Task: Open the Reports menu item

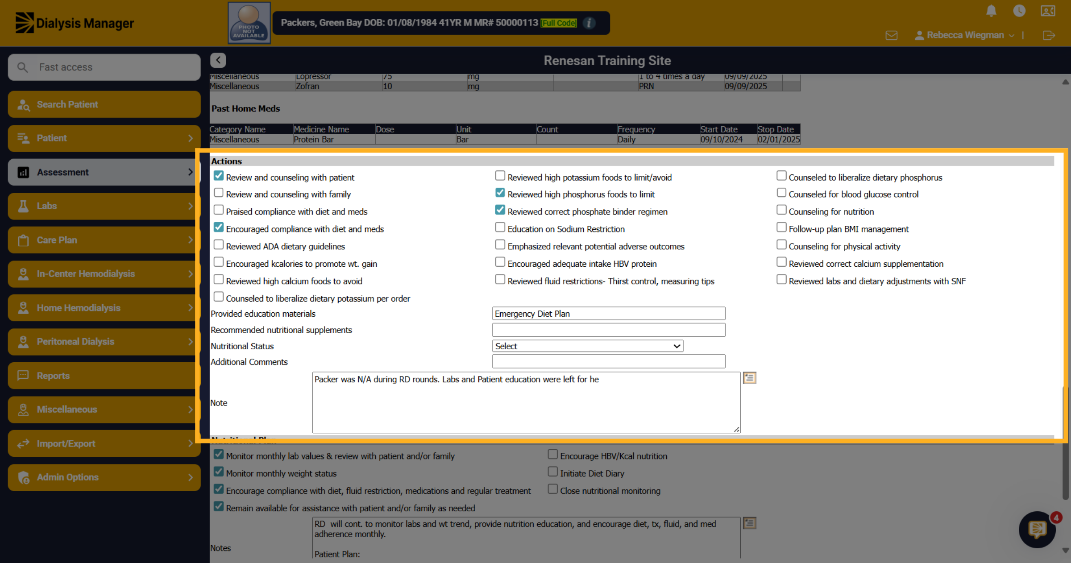Action: point(104,376)
